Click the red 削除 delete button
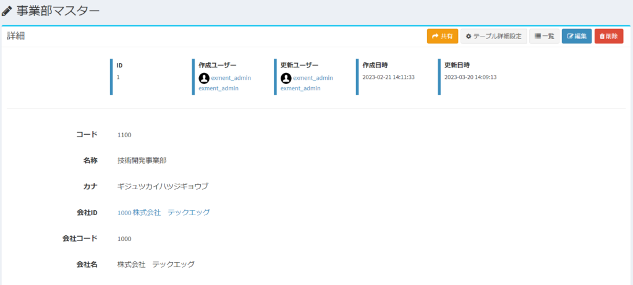The width and height of the screenshot is (633, 285). [x=609, y=36]
